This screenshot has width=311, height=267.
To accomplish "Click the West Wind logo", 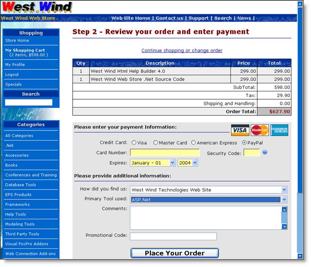I will [x=37, y=7].
